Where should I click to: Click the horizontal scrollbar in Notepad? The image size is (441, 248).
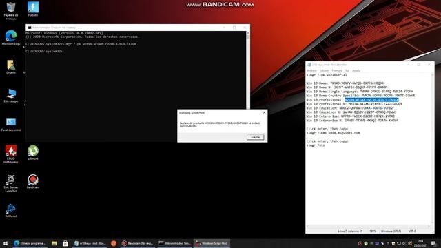coord(368,227)
